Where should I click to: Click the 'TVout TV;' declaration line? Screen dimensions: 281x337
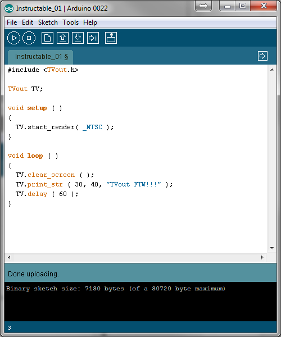pyautogui.click(x=25, y=89)
